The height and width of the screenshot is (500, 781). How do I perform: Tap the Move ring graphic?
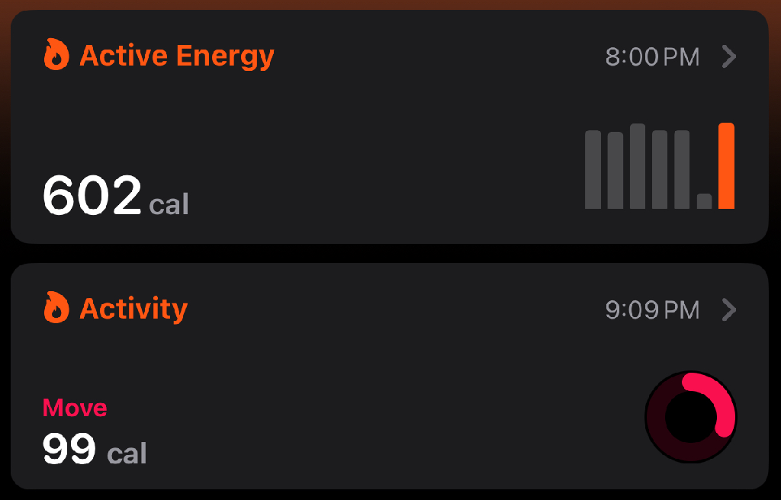(691, 417)
